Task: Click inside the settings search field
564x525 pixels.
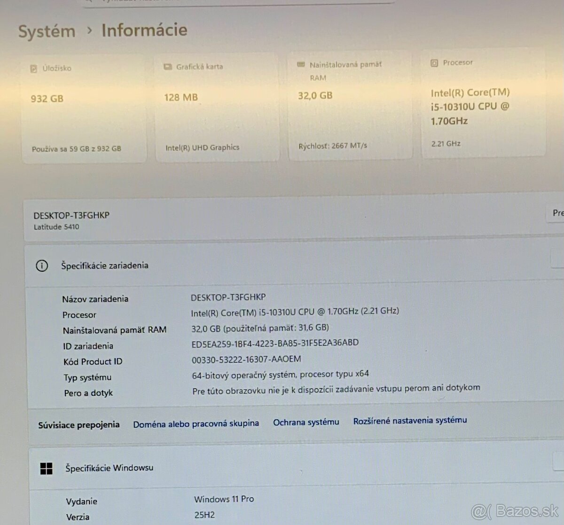Action: coord(235,1)
